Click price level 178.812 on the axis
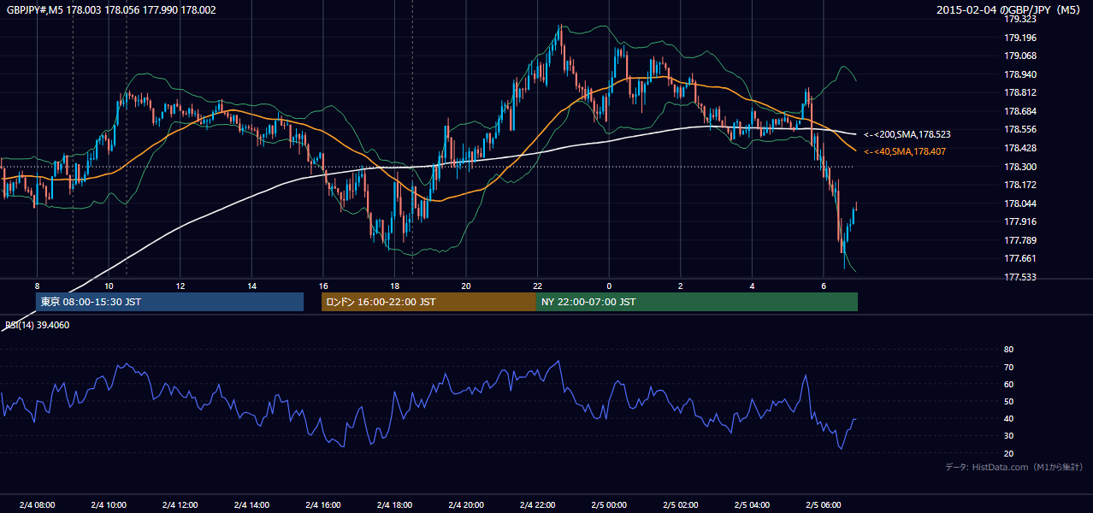The image size is (1093, 513). 1019,92
